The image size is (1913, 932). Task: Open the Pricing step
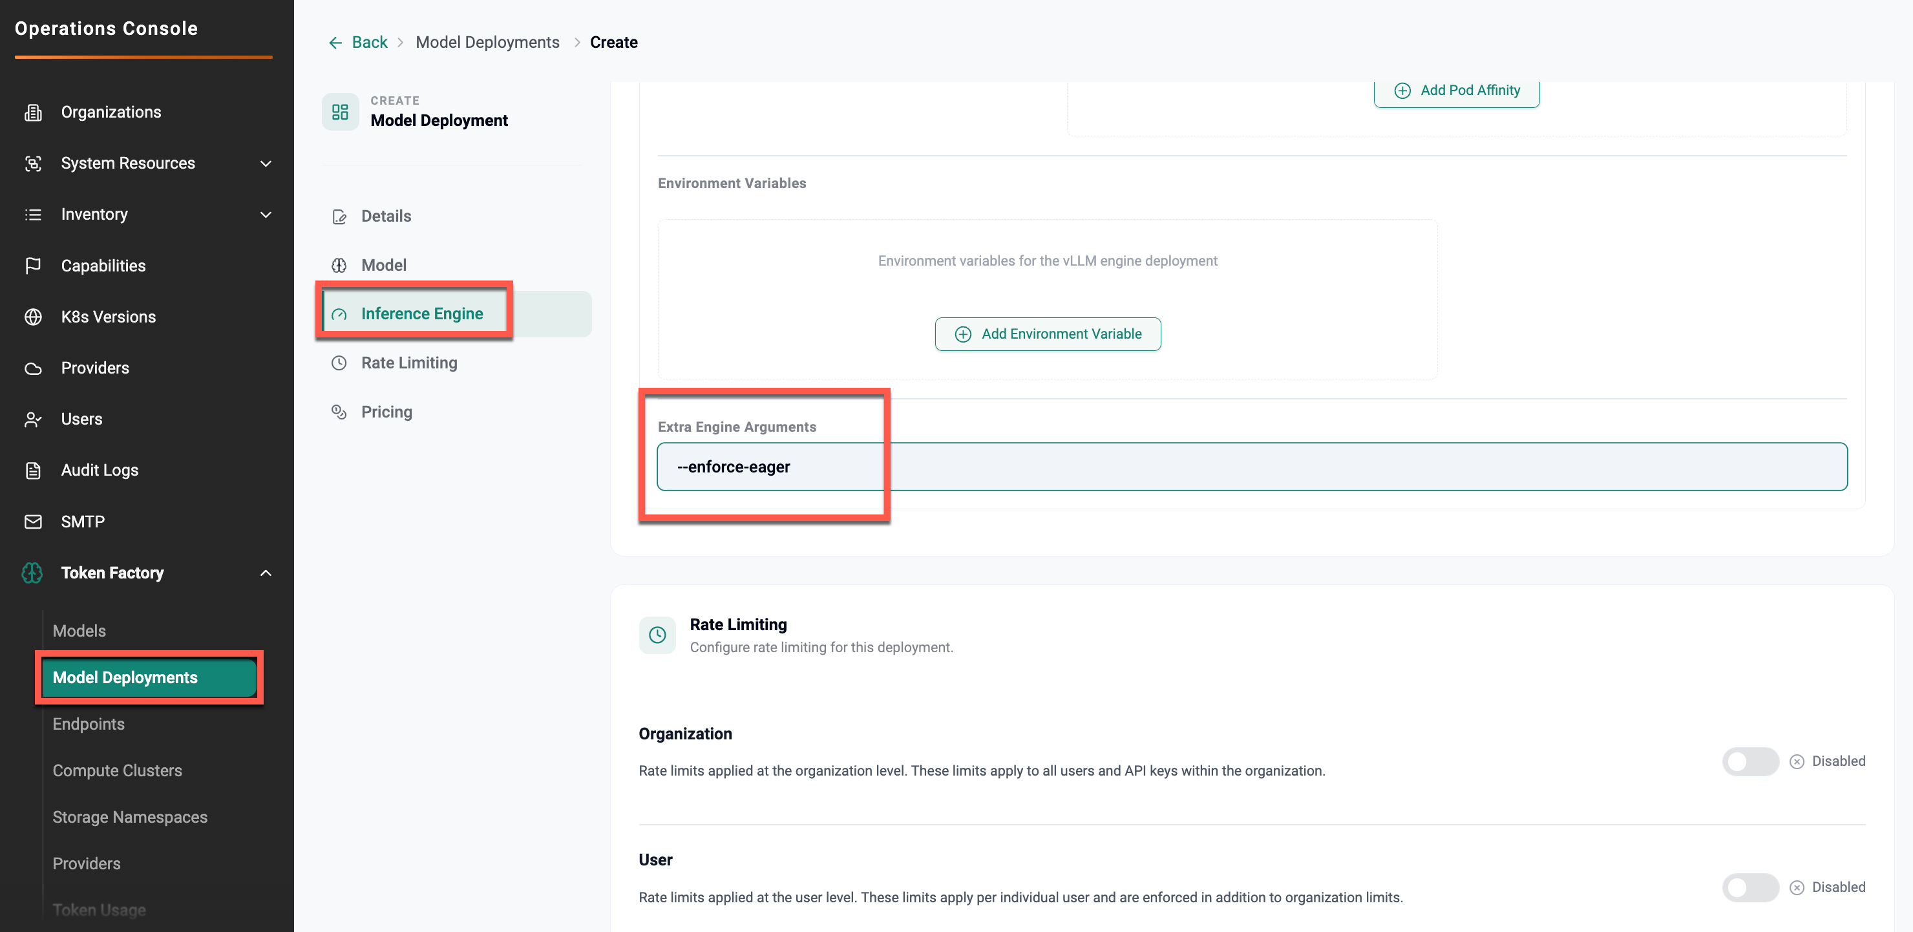(x=386, y=412)
